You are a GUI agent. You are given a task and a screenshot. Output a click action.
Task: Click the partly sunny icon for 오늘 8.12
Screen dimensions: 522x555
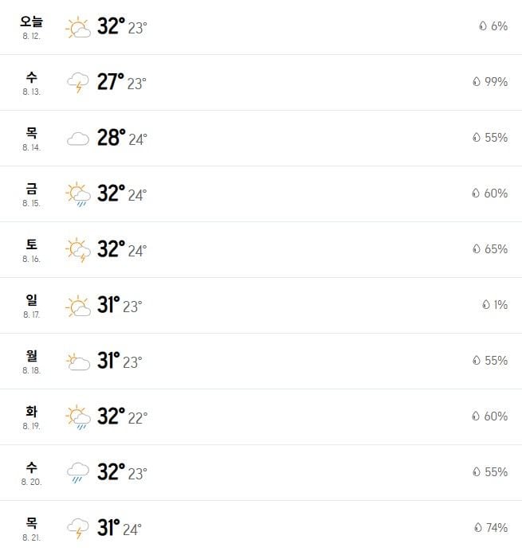(78, 27)
